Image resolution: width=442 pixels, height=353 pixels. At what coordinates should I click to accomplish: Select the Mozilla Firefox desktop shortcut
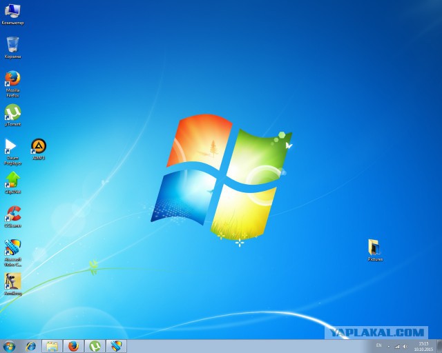coord(12,83)
